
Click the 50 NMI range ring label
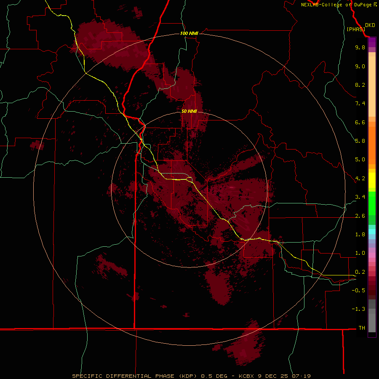189,111
